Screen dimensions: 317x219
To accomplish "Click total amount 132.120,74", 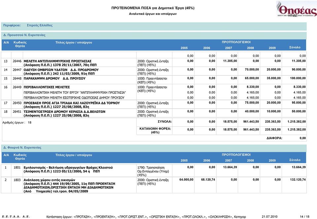I will point(298,180).
